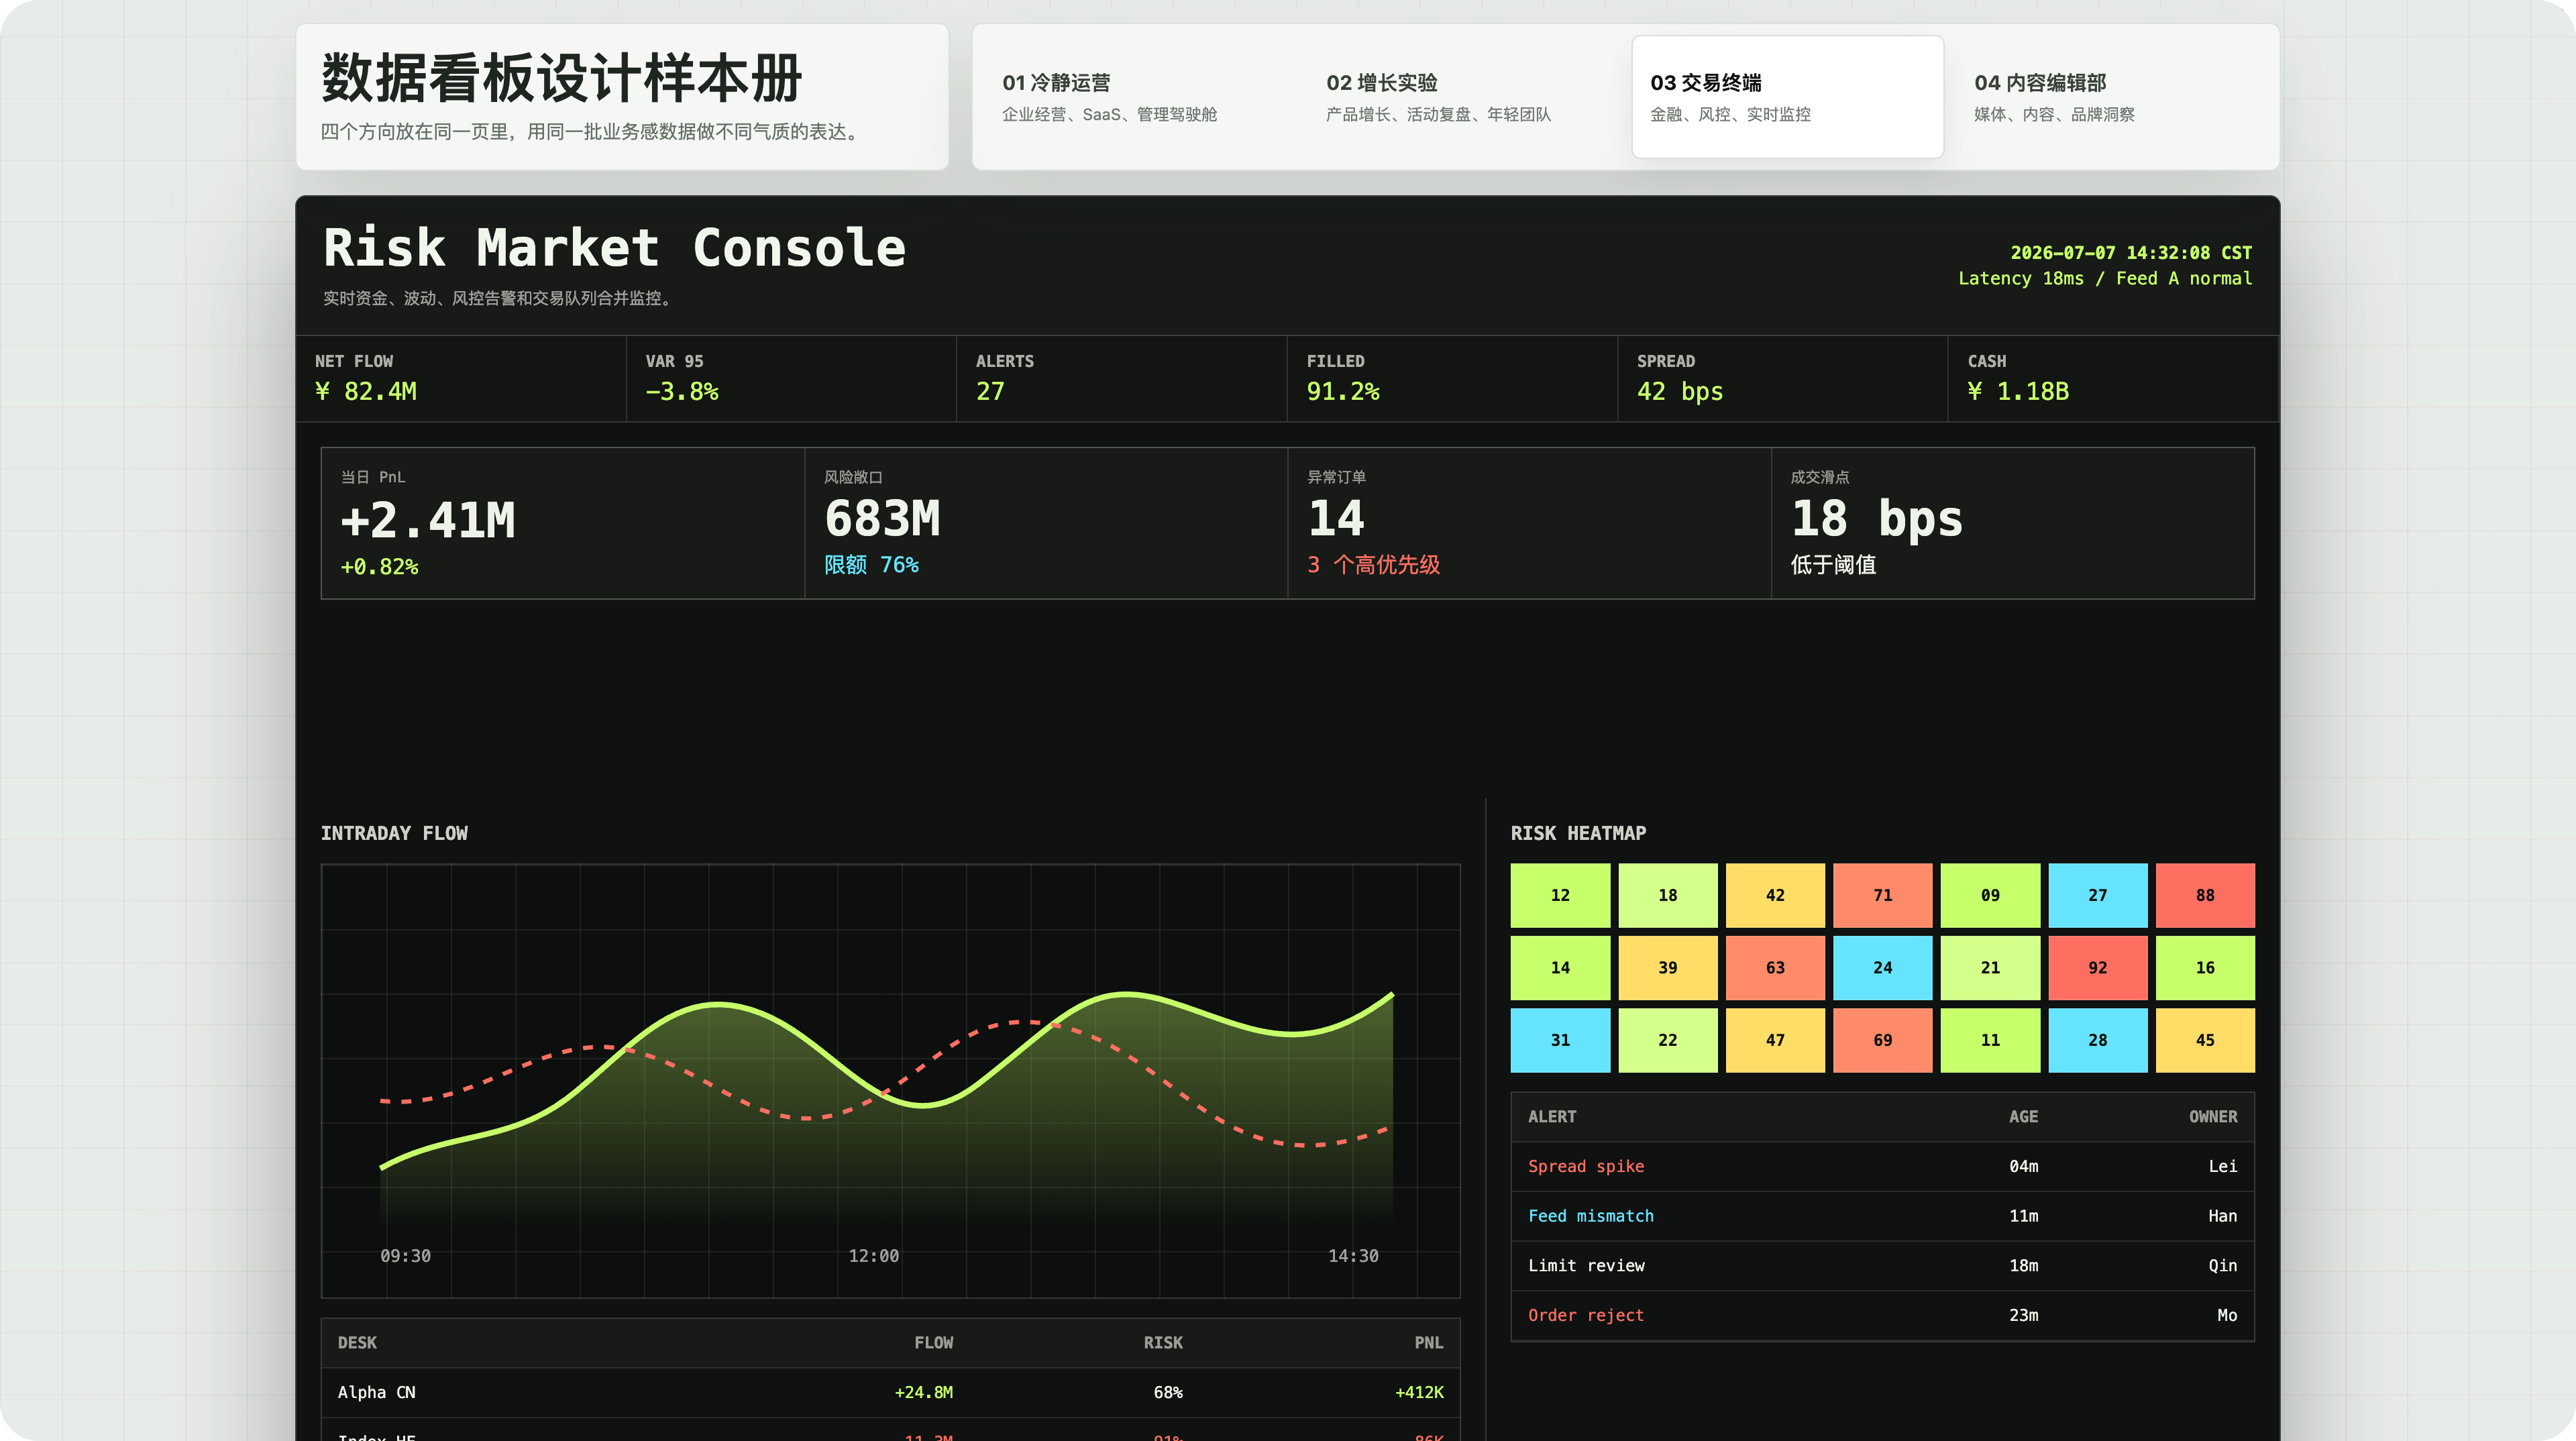Click the SPREAD 42 bps metric
The height and width of the screenshot is (1441, 2576).
(x=1783, y=378)
